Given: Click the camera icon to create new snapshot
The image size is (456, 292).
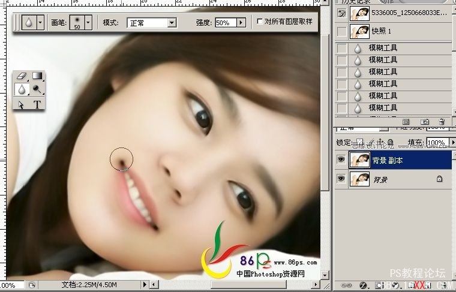Looking at the screenshot, I should point(424,121).
